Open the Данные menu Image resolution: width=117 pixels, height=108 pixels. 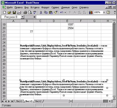click(x=65, y=7)
